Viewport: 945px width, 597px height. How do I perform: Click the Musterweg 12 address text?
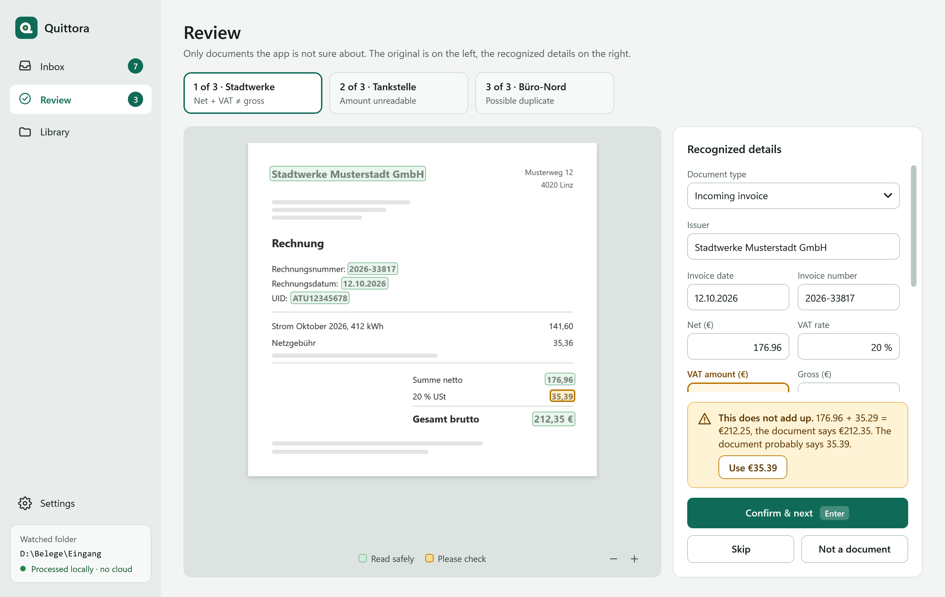549,173
